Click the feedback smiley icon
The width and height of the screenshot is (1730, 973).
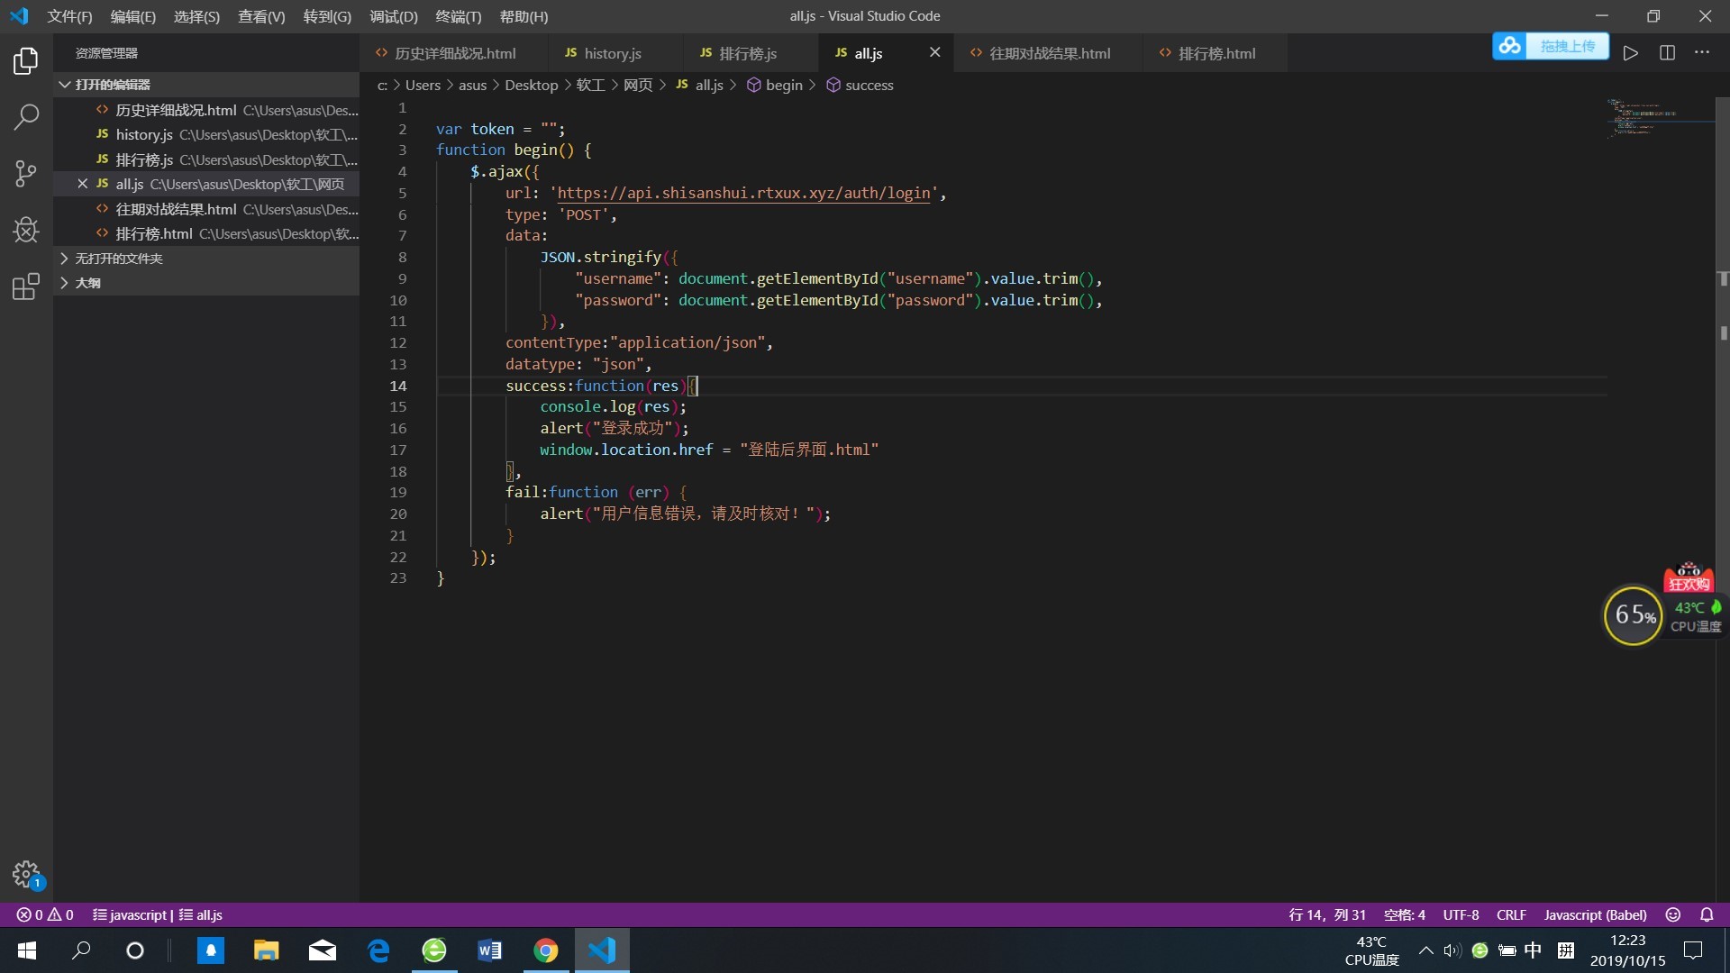click(x=1673, y=914)
